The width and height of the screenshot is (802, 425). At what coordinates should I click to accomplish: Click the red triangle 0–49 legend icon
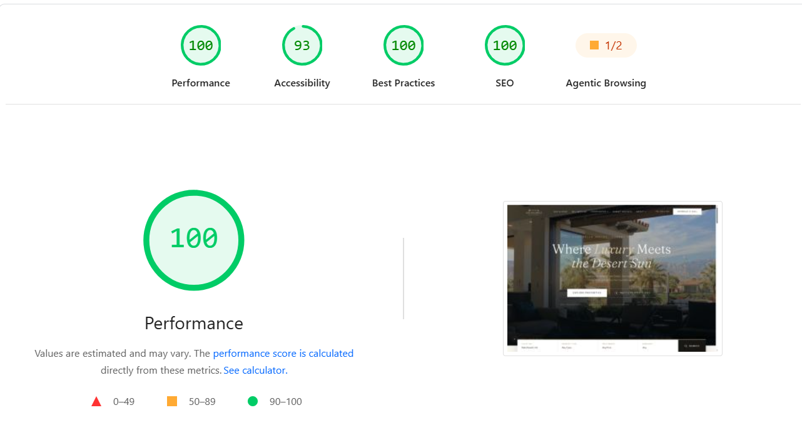tap(96, 402)
